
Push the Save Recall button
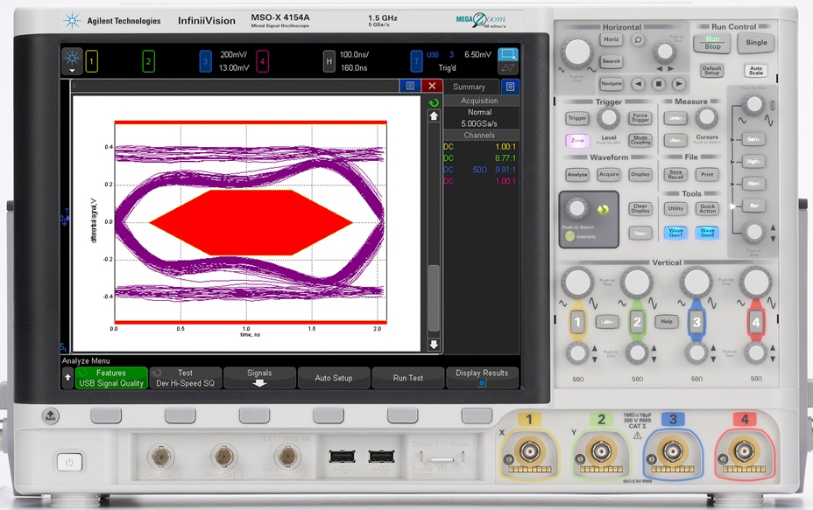[x=675, y=175]
